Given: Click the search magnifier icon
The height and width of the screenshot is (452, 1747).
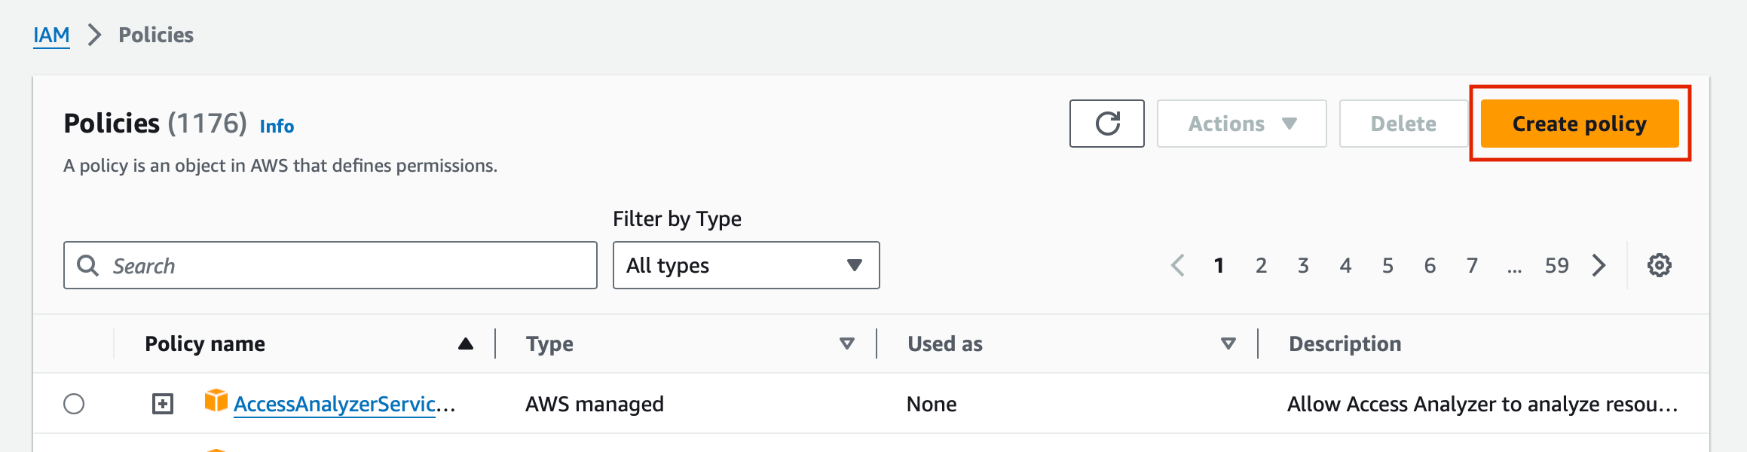Looking at the screenshot, I should point(88,265).
